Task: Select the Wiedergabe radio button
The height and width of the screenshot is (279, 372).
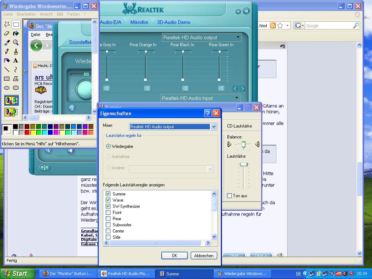Action: tap(108, 146)
